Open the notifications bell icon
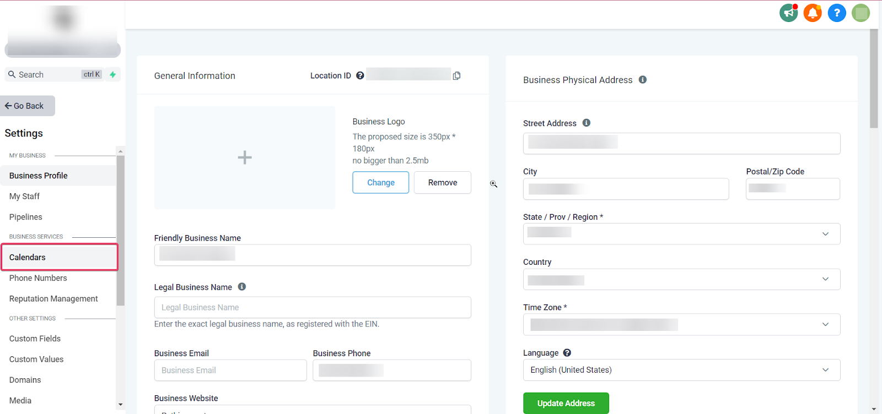This screenshot has width=882, height=414. 813,13
